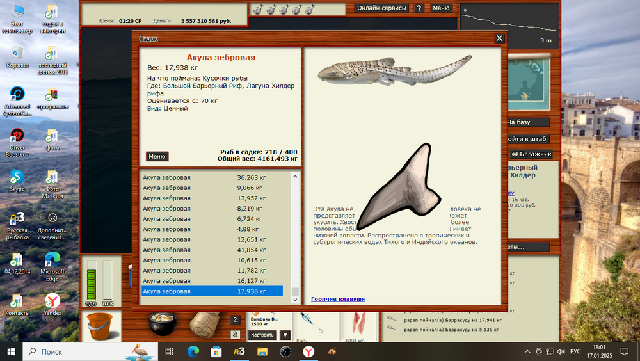Show hidden system tray icons chevron
Image resolution: width=640 pixels, height=361 pixels.
527,351
